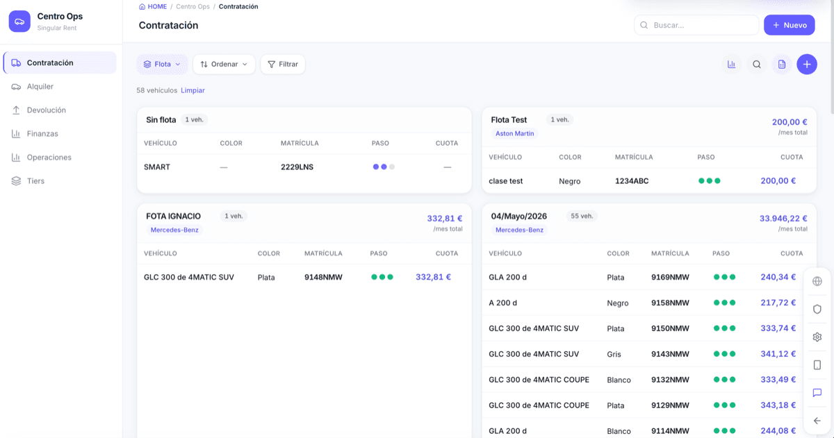Viewport: 834px width, 438px height.
Task: Click Centro Ops in the breadcrumb
Action: 192,6
